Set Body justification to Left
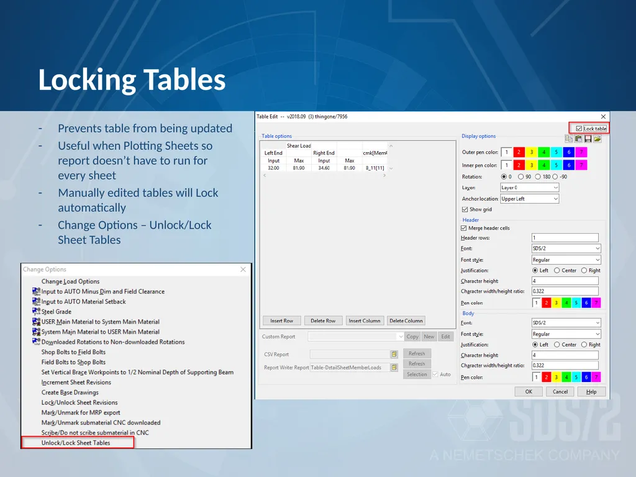This screenshot has height=477, width=636. coord(535,345)
